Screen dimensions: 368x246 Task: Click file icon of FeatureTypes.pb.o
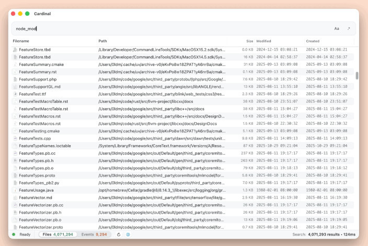click(x=15, y=168)
